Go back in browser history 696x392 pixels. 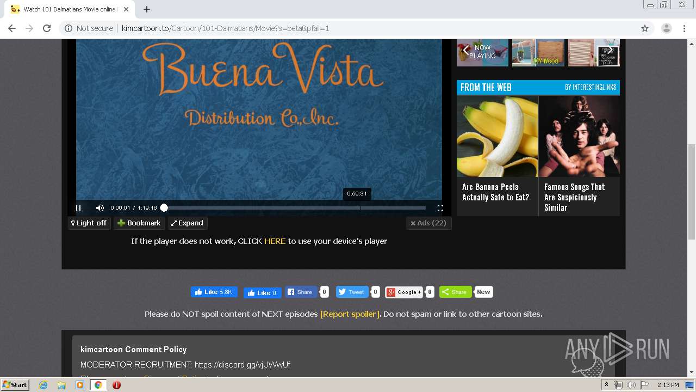tap(12, 28)
